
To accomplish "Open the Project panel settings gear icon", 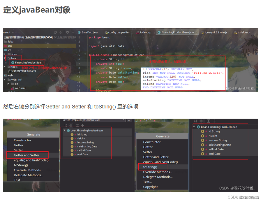I will [x=67, y=33].
